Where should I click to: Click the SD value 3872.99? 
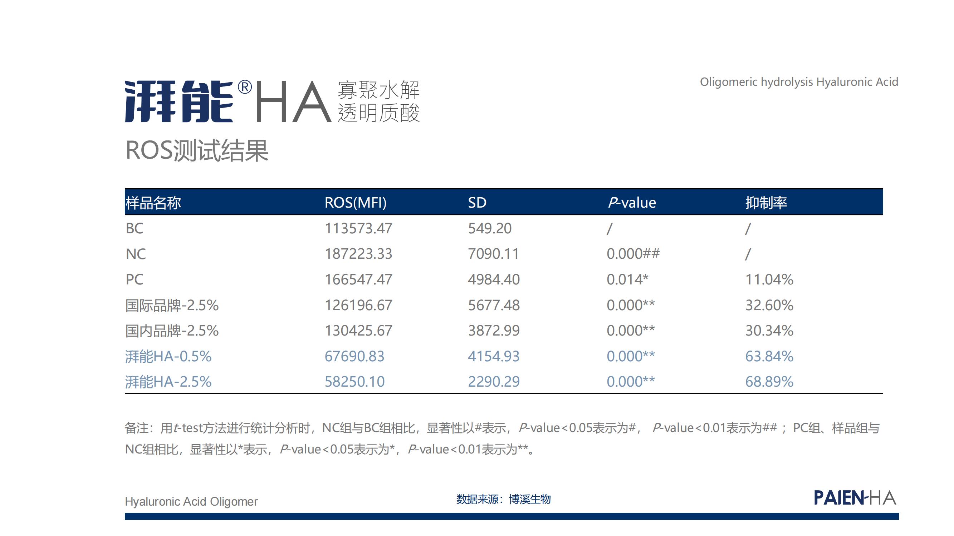[494, 330]
